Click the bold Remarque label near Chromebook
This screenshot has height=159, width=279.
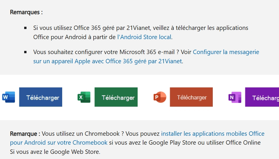coord(25,134)
